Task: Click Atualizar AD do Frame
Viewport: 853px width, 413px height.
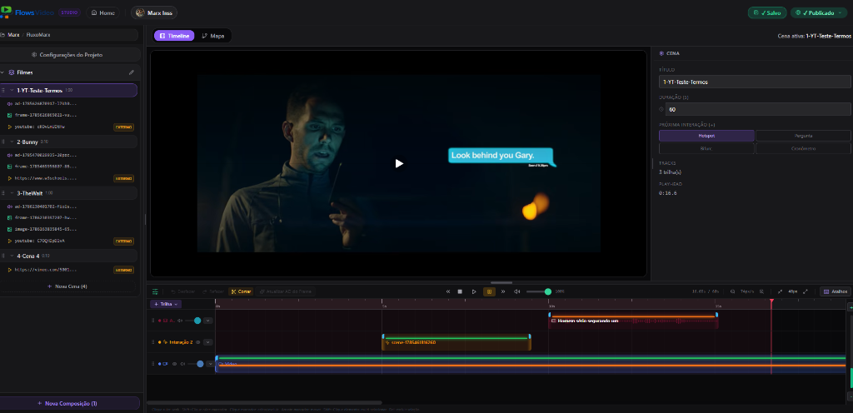Action: [286, 291]
